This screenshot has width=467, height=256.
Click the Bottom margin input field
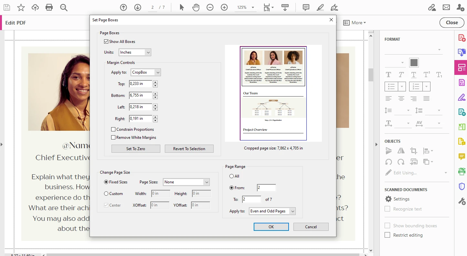click(141, 95)
